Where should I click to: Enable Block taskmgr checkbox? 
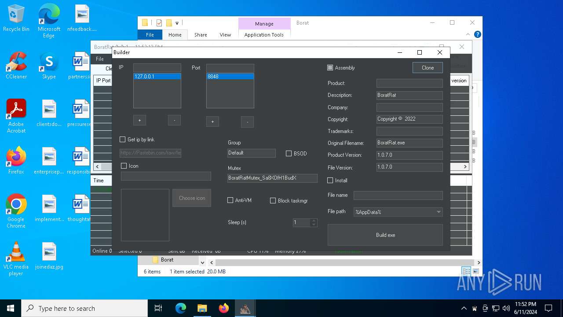pos(273,200)
